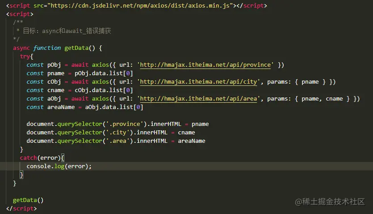Open the city API URL link
373x214 pixels.
point(198,82)
